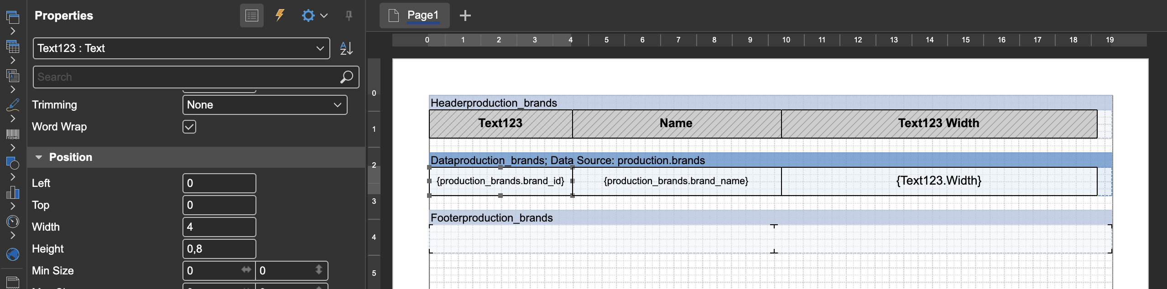Add a new page with plus button

point(465,15)
